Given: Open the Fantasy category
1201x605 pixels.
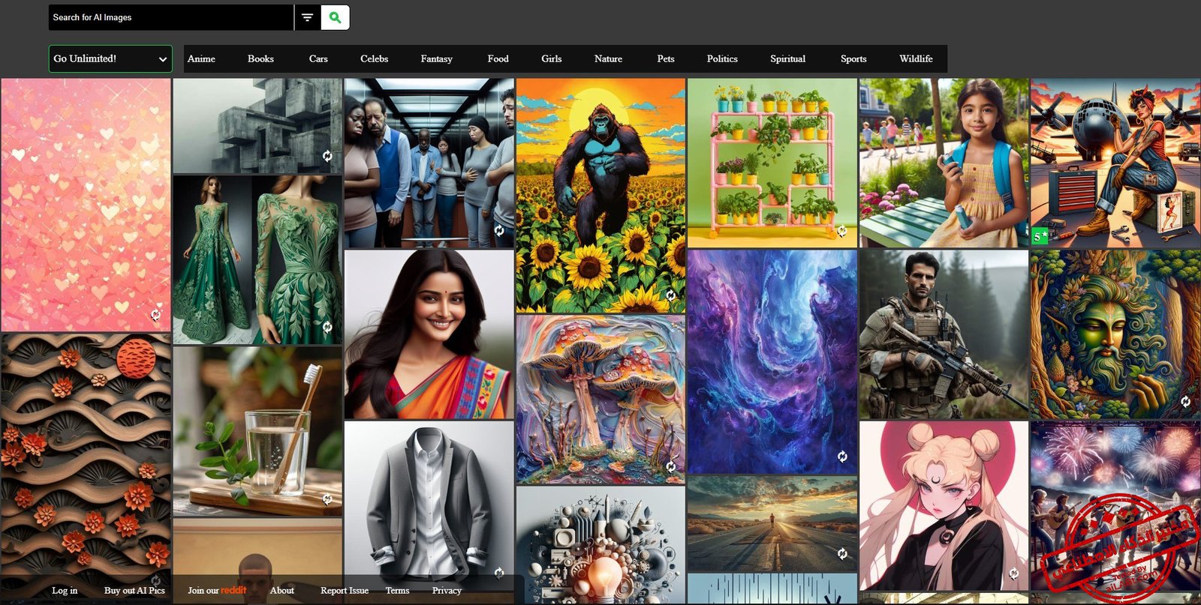Looking at the screenshot, I should (436, 58).
